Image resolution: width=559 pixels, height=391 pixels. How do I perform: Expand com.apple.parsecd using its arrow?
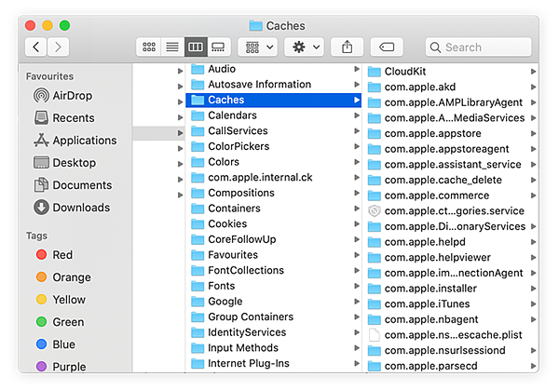click(x=533, y=366)
